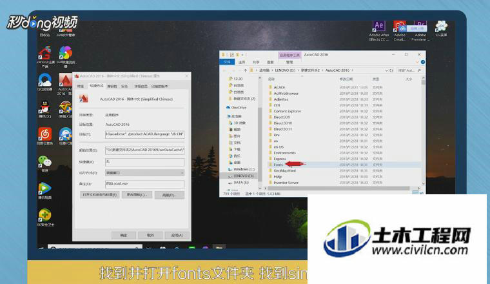Viewport: 490px width, 284px height.
Task: Open Tencent Video desktop icon
Action: (45, 190)
